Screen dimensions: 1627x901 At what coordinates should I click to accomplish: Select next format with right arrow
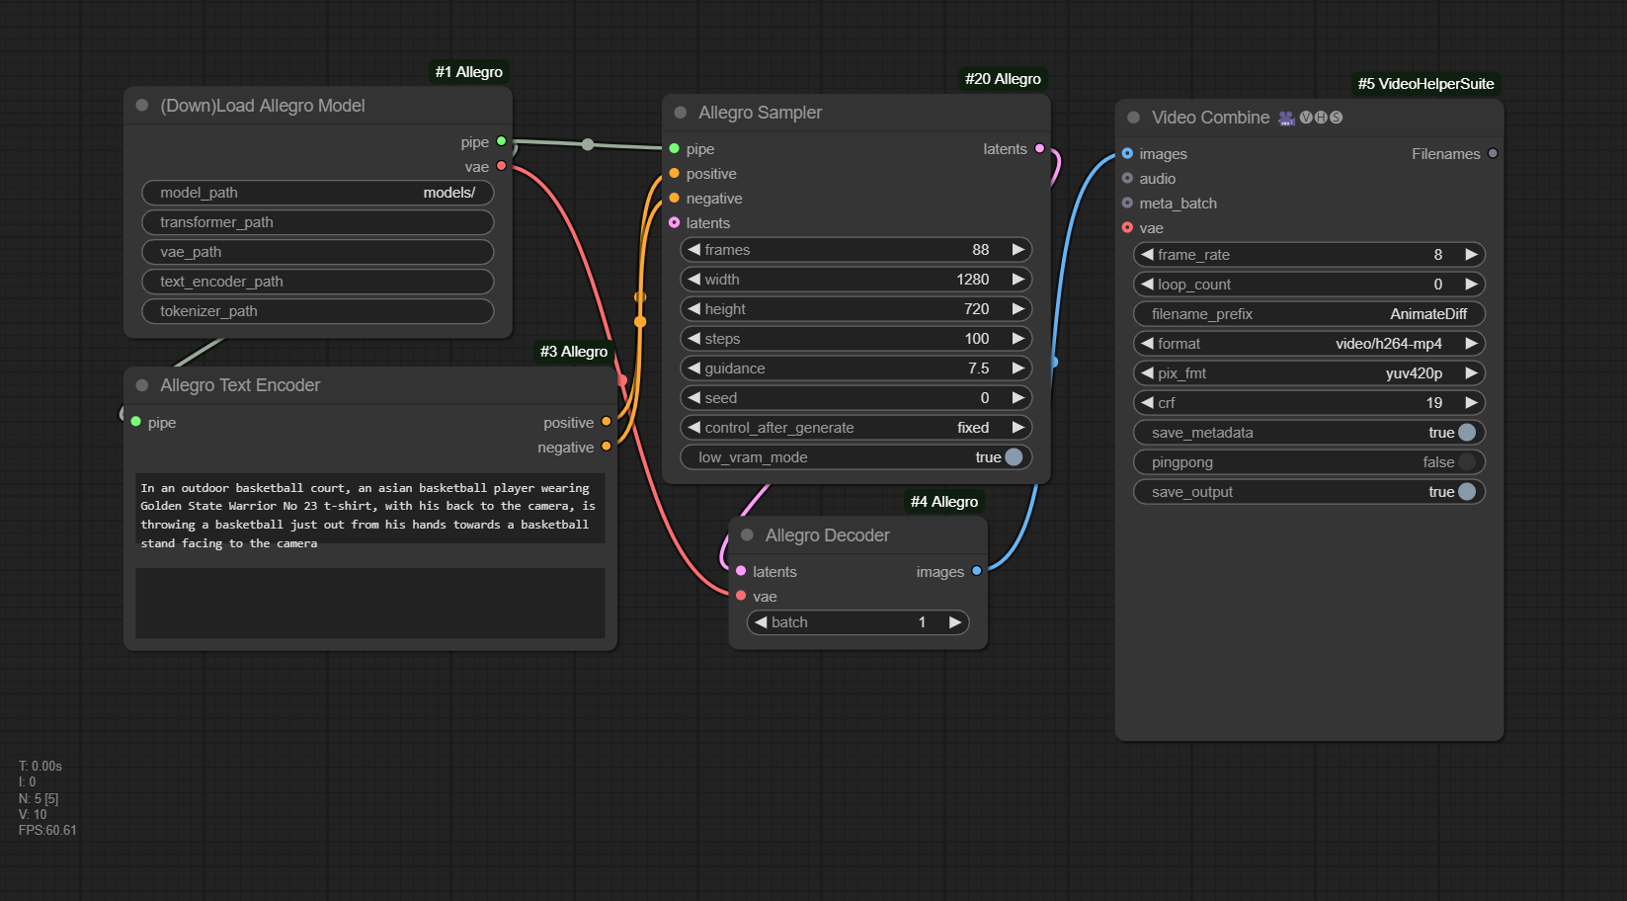tap(1471, 344)
